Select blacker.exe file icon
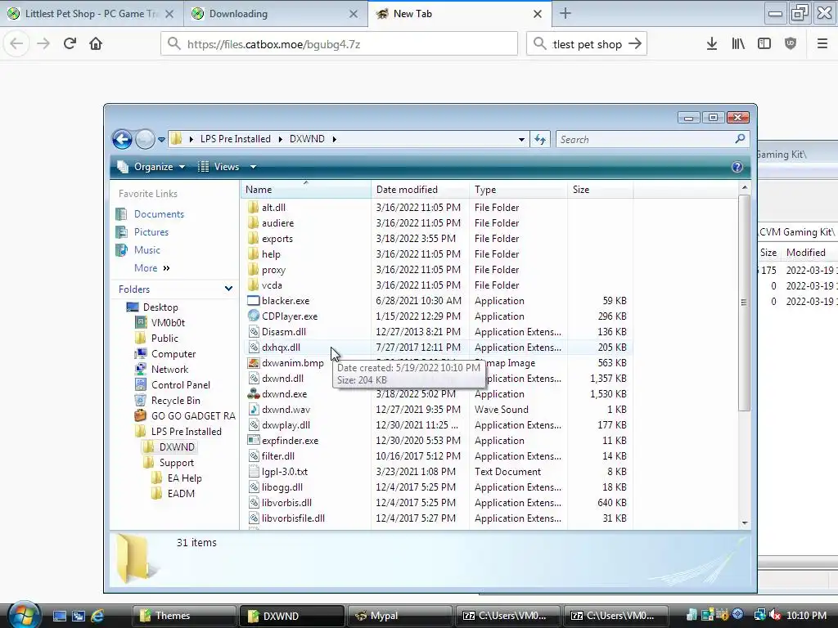The width and height of the screenshot is (838, 628). click(x=254, y=301)
